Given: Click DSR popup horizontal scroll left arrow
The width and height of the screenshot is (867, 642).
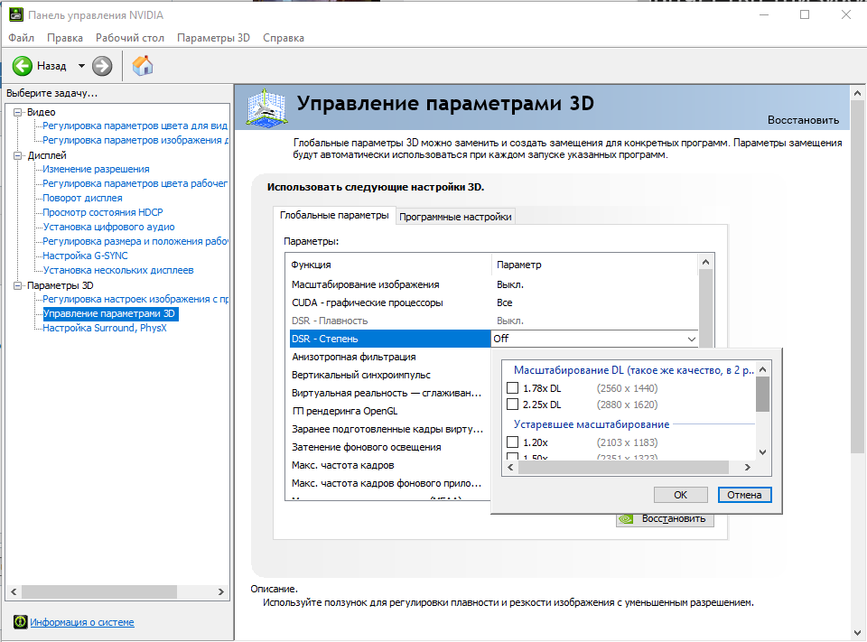Looking at the screenshot, I should [x=509, y=467].
